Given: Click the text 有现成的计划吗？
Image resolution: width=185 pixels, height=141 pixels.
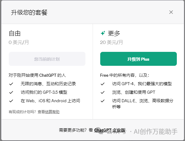Looking at the screenshot, I should click(22, 112).
